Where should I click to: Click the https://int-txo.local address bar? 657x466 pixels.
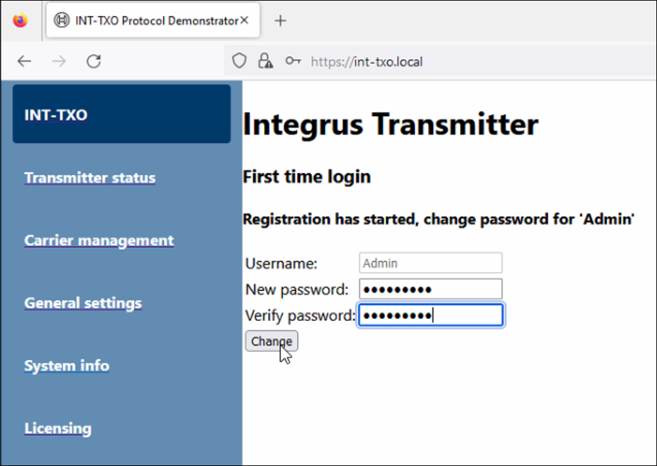pyautogui.click(x=461, y=62)
